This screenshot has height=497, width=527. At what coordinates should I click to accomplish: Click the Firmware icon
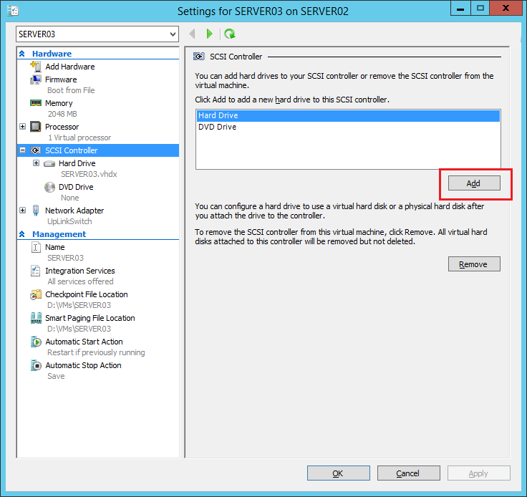[x=36, y=79]
